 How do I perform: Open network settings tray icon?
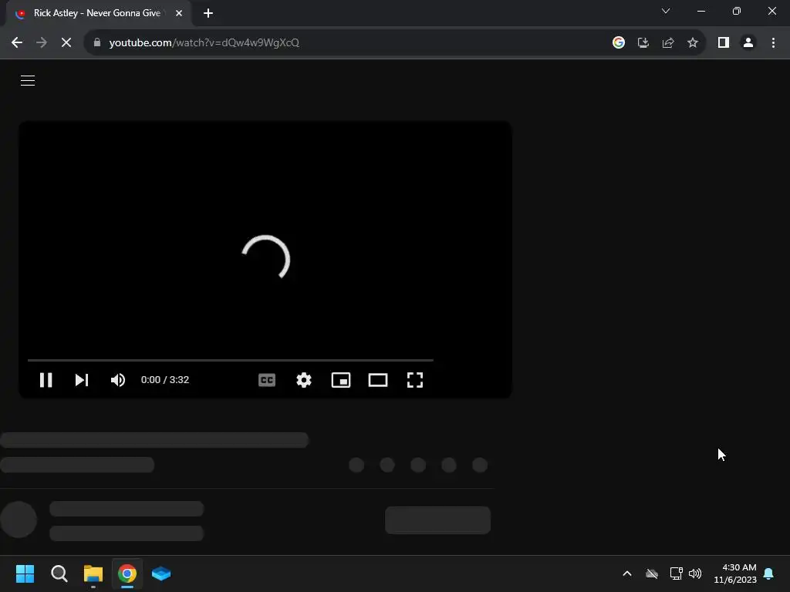point(676,573)
